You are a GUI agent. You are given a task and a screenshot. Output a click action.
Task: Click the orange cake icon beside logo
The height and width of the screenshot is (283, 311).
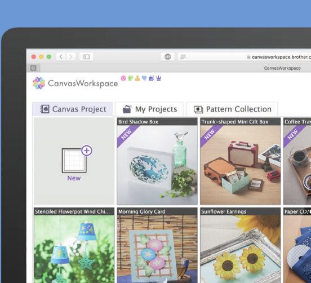[x=137, y=78]
